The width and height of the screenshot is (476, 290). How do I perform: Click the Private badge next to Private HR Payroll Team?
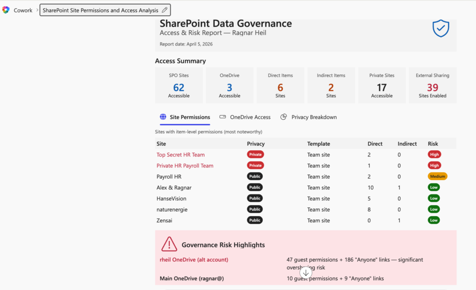click(254, 165)
